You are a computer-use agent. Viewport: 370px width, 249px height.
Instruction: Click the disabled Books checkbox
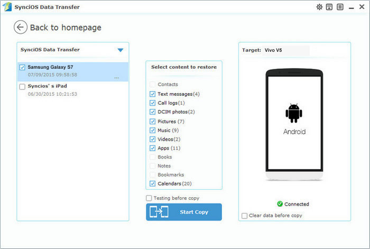pos(152,157)
